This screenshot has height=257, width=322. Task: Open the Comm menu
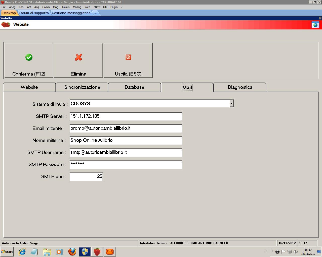pyautogui.click(x=46, y=7)
